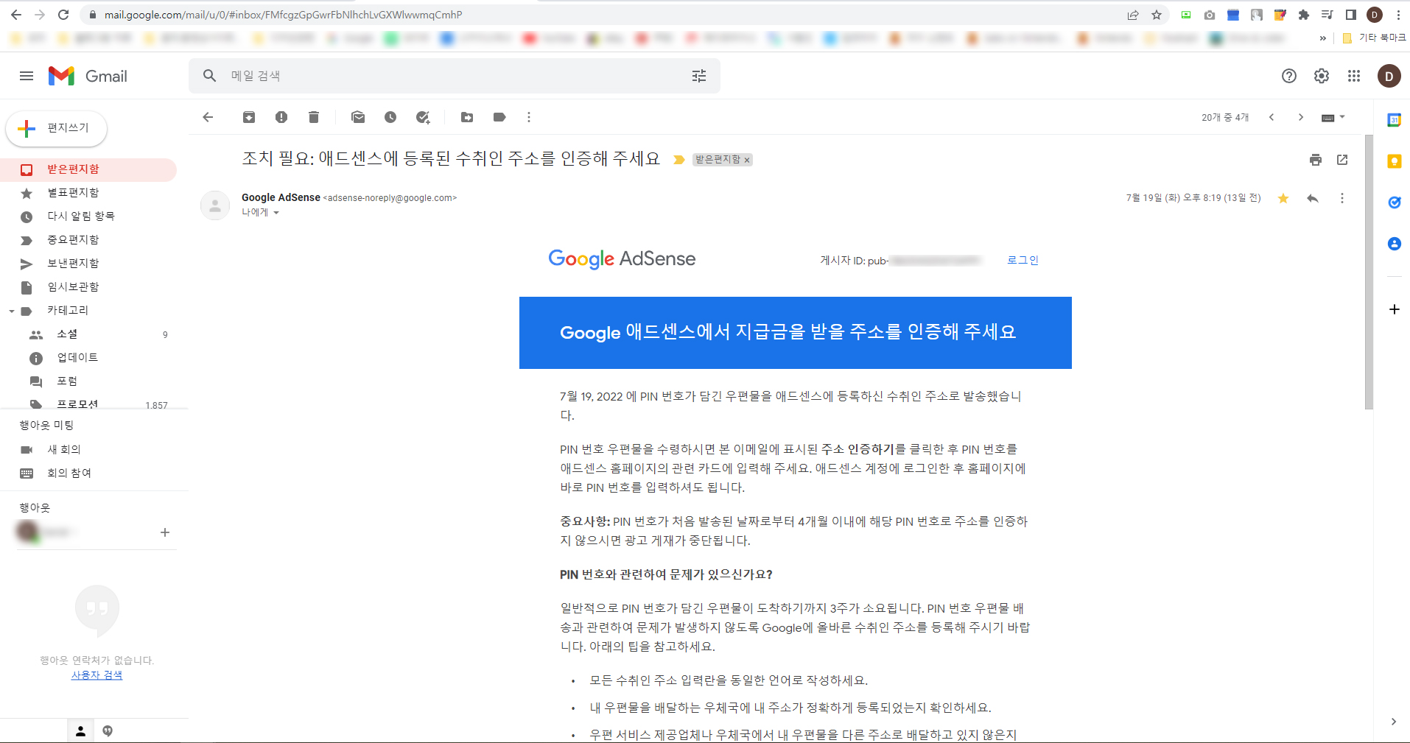Click the 로그인 link in email
The width and height of the screenshot is (1410, 743).
(x=1023, y=260)
